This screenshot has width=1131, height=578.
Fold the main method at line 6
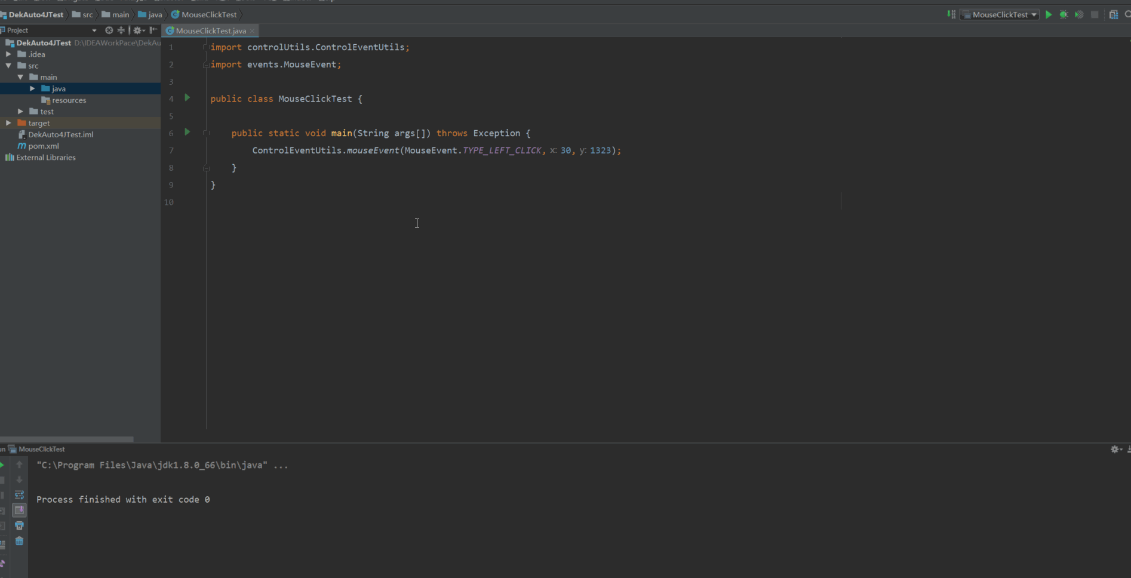tap(205, 133)
